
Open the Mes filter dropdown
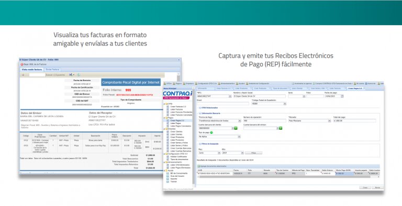tap(219, 153)
